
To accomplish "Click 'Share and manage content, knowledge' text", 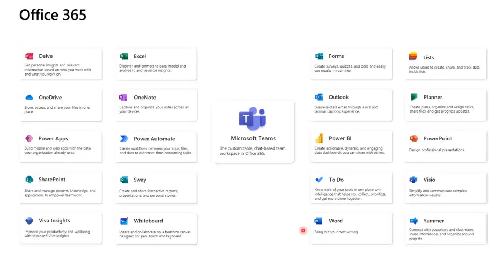I will (60, 193).
